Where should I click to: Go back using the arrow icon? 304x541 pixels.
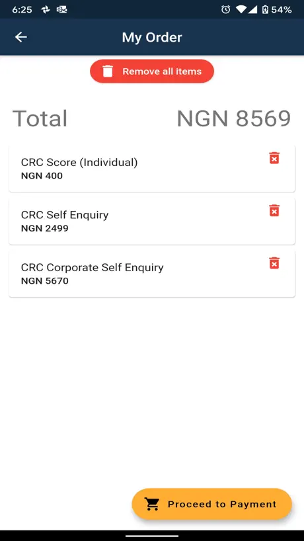pyautogui.click(x=21, y=37)
